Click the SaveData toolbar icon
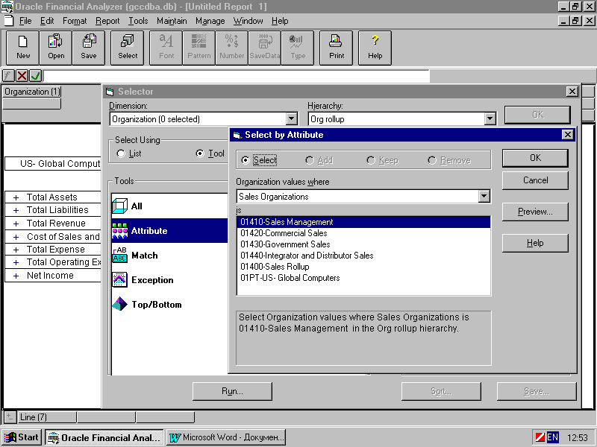This screenshot has width=597, height=447. point(265,48)
